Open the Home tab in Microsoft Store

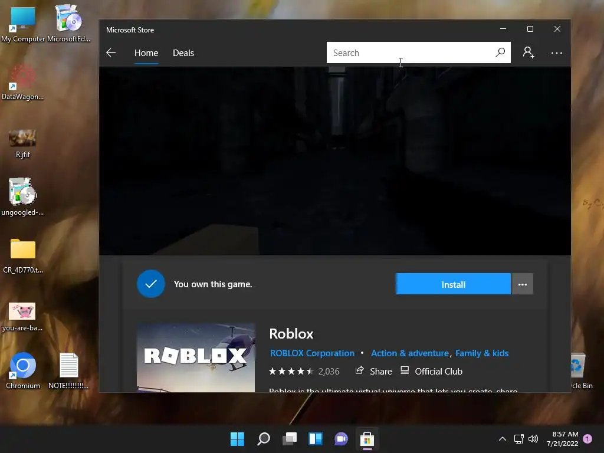146,52
